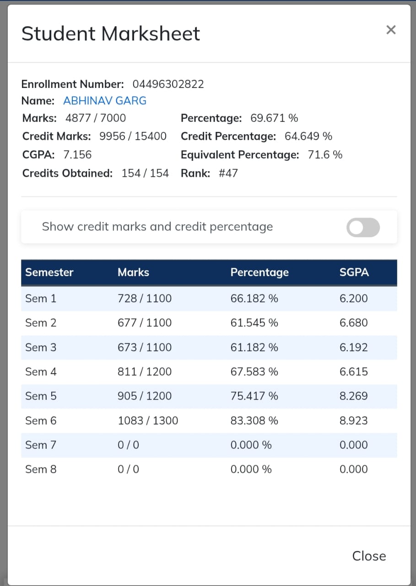The height and width of the screenshot is (586, 416).
Task: Click the Close button at the bottom
Action: pos(369,556)
